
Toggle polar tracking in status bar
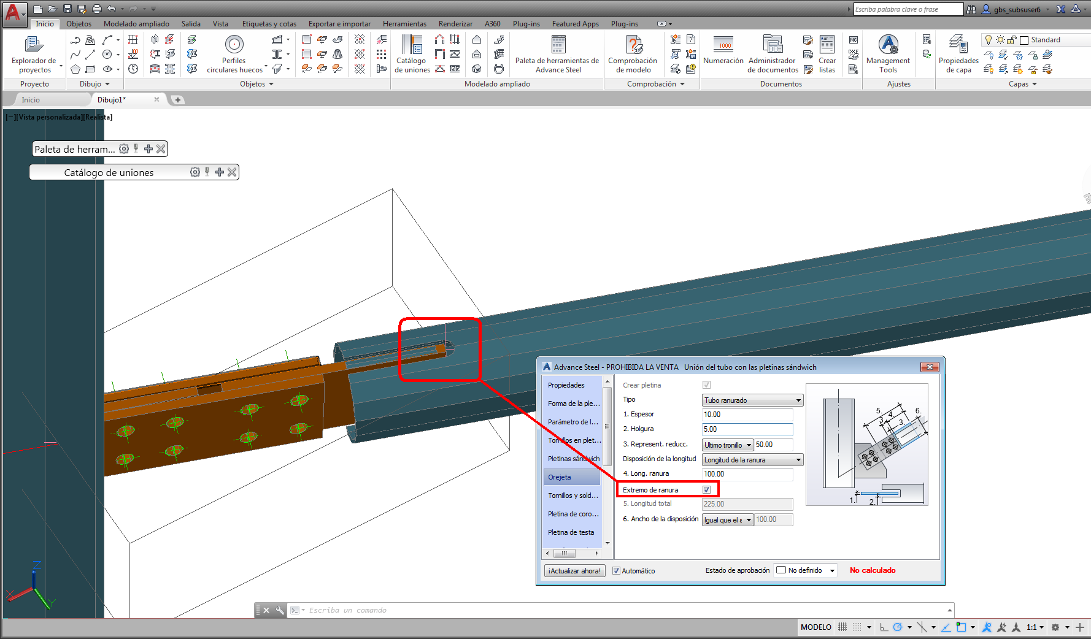pyautogui.click(x=898, y=627)
